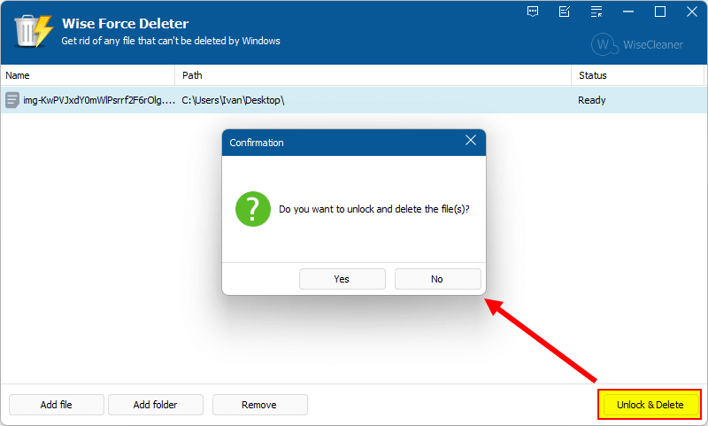The width and height of the screenshot is (708, 426).
Task: Sort by the Name column header
Action: coord(88,75)
